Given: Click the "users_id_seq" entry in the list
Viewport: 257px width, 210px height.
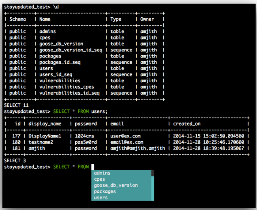Looking at the screenshot, I should point(55,75).
